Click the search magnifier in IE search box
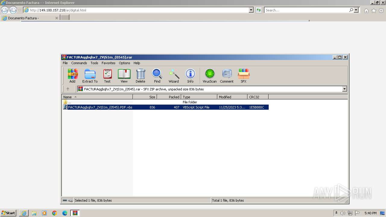Screen dimensions: 386x217 (x=351, y=10)
